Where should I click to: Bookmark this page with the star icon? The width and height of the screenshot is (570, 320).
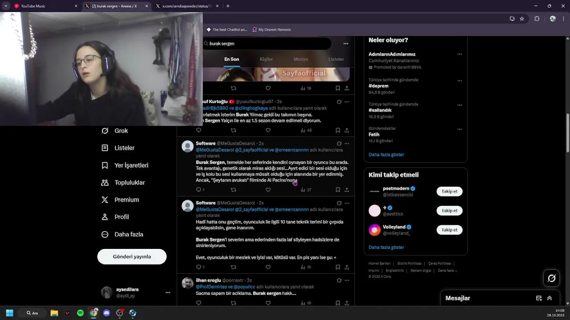click(x=522, y=19)
